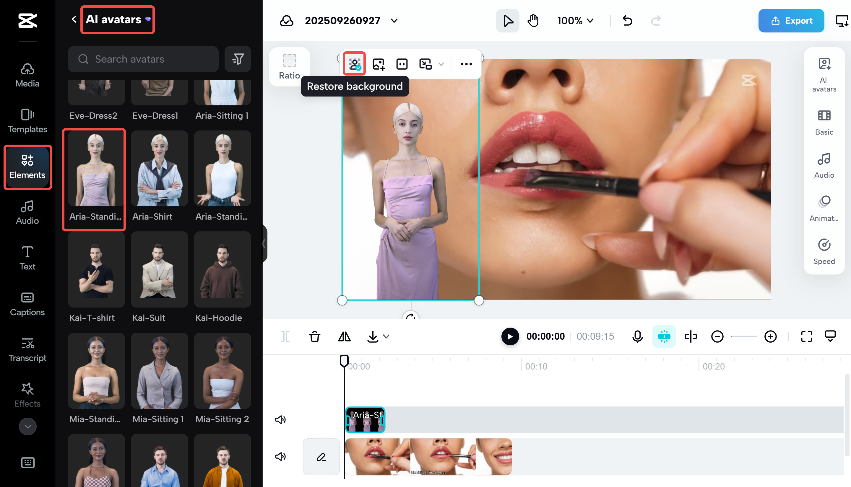Open more options ellipsis menu
This screenshot has width=851, height=487.
click(466, 64)
